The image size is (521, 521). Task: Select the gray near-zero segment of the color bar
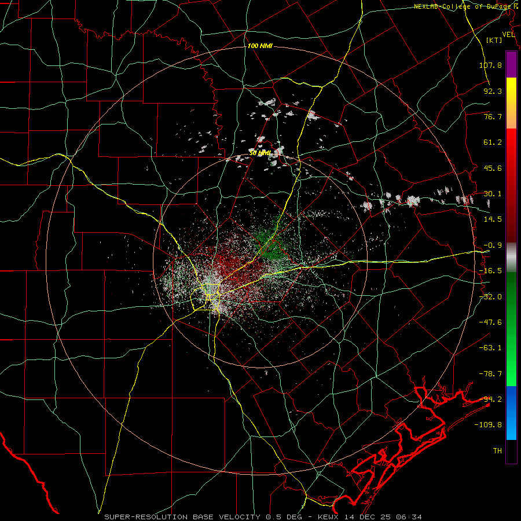[511, 258]
